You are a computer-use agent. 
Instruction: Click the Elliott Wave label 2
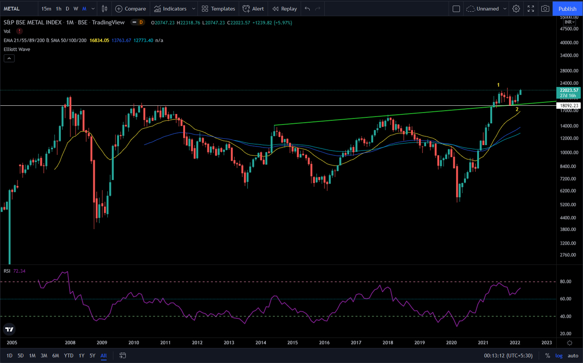click(517, 109)
